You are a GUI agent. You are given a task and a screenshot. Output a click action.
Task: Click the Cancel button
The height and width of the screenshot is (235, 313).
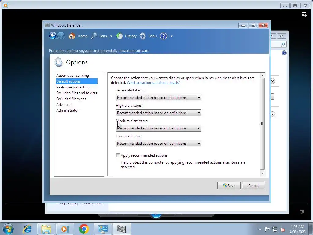pos(253,186)
